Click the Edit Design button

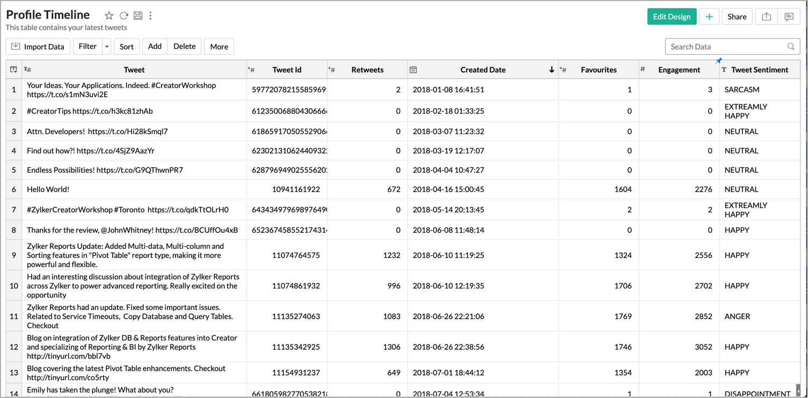coord(672,17)
